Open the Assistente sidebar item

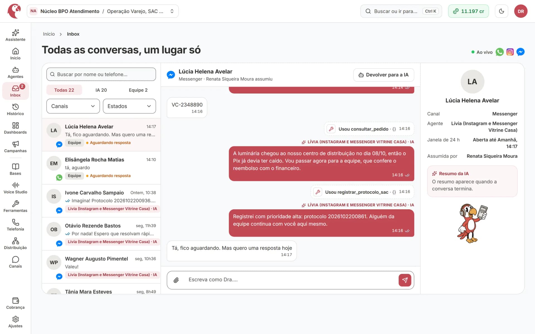pos(15,35)
